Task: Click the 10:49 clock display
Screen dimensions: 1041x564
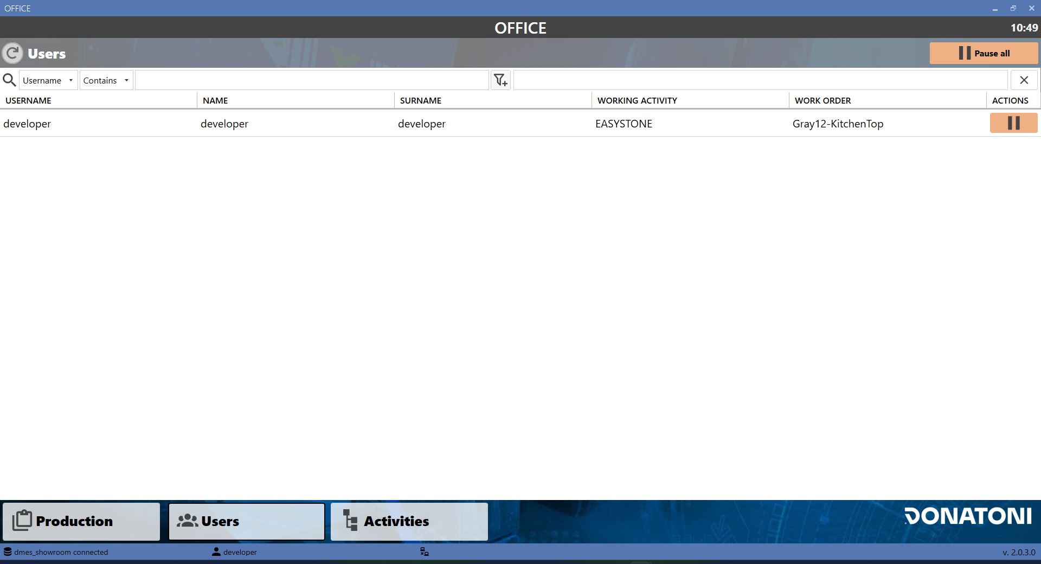Action: point(1024,28)
